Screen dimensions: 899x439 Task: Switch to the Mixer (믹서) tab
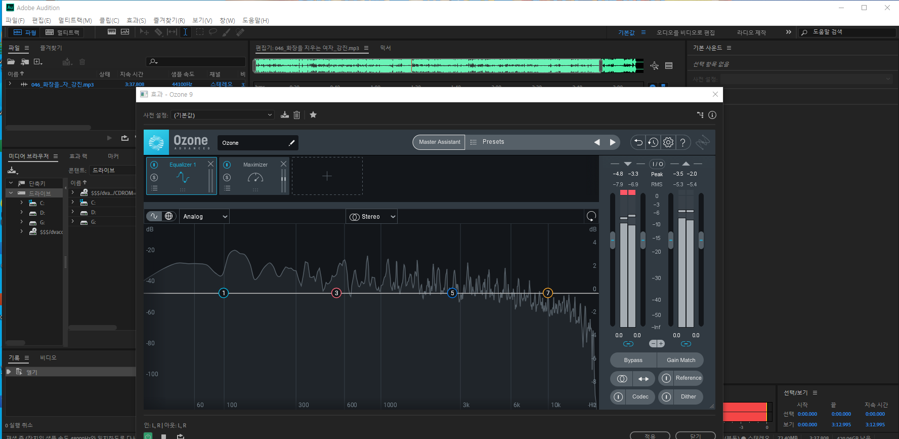386,48
